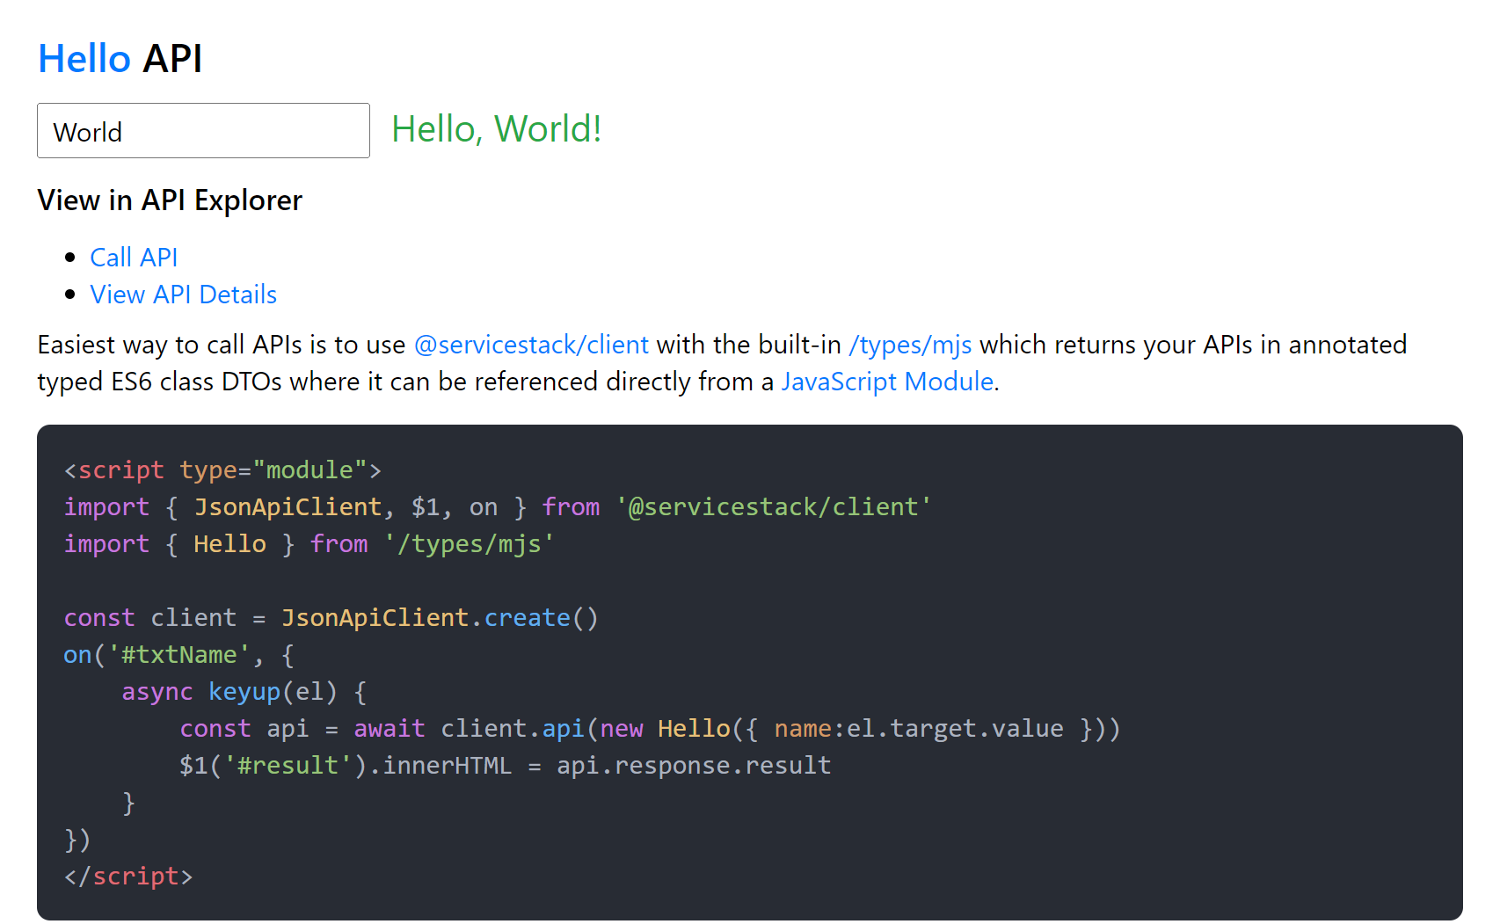Click the '#result' string in code
Image resolution: width=1500 pixels, height=924 pixels.
[288, 766]
